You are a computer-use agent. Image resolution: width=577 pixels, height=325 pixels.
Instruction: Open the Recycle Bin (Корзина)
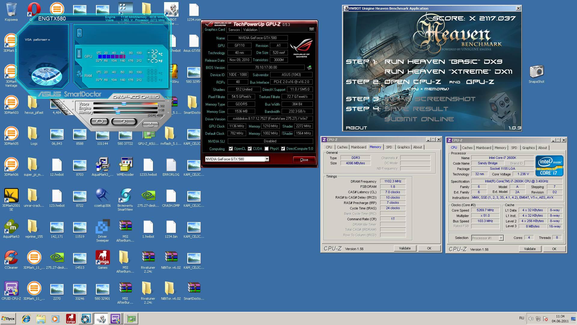coord(11,12)
